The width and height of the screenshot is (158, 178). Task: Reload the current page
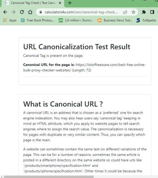coord(22,12)
